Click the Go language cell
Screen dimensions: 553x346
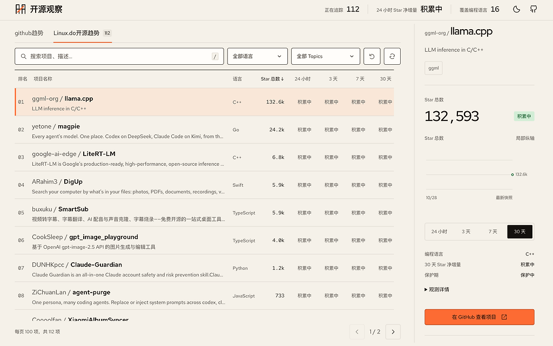point(235,130)
